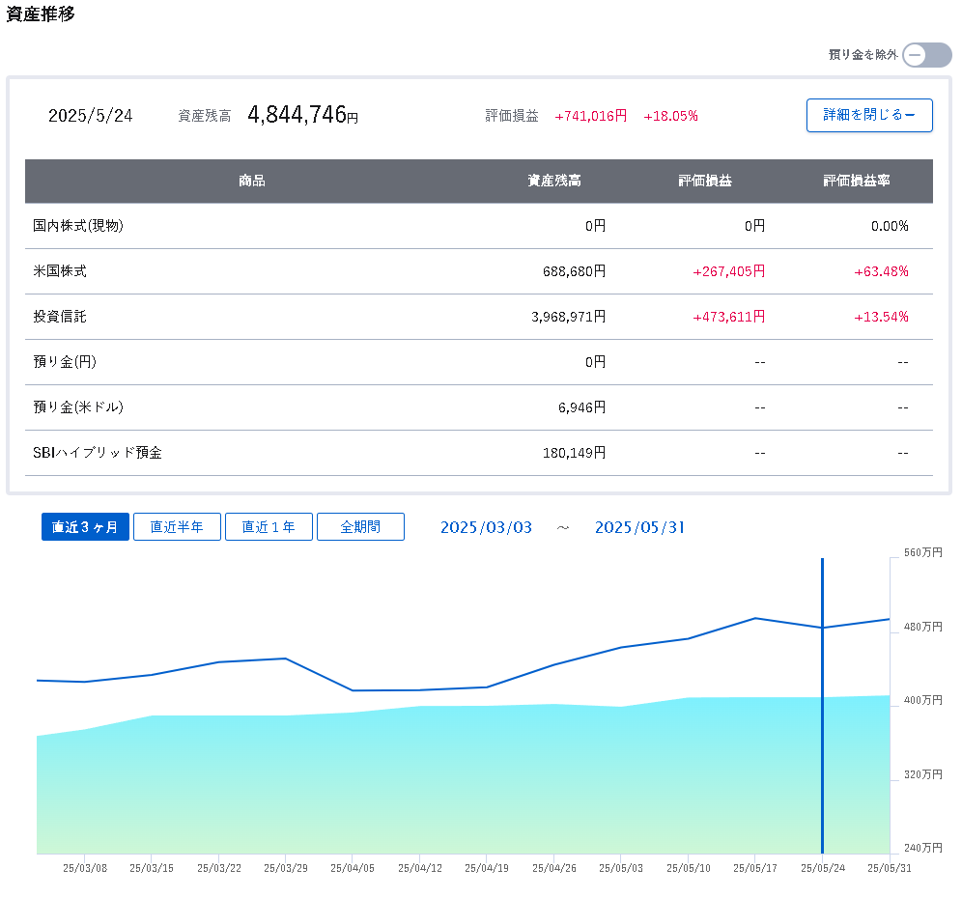
Task: Click the vertical marker line at 25/05/24
Action: pyautogui.click(x=822, y=705)
